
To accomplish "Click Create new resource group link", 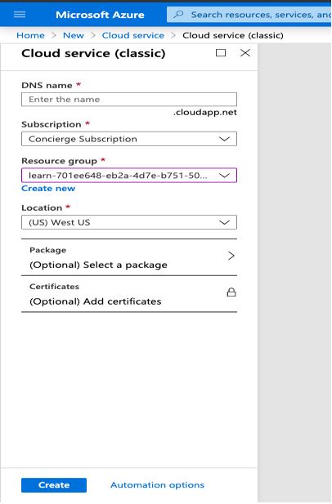I will [48, 189].
